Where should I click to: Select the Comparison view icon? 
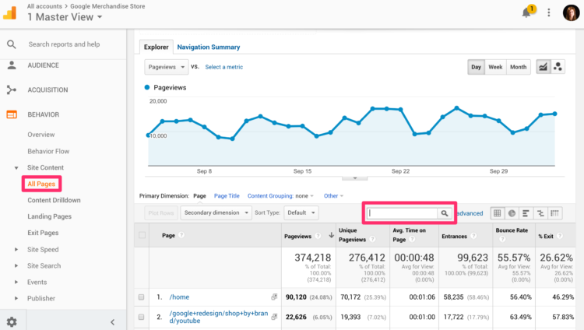pyautogui.click(x=540, y=213)
